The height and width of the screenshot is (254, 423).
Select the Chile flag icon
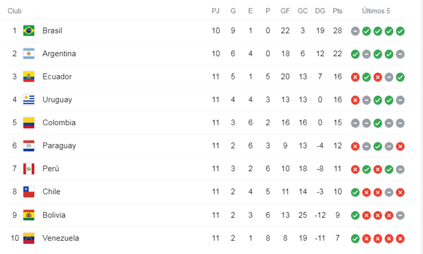29,191
